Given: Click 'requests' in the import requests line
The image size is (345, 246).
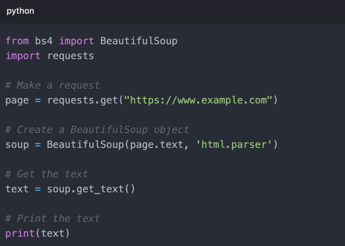Looking at the screenshot, I should [70, 56].
